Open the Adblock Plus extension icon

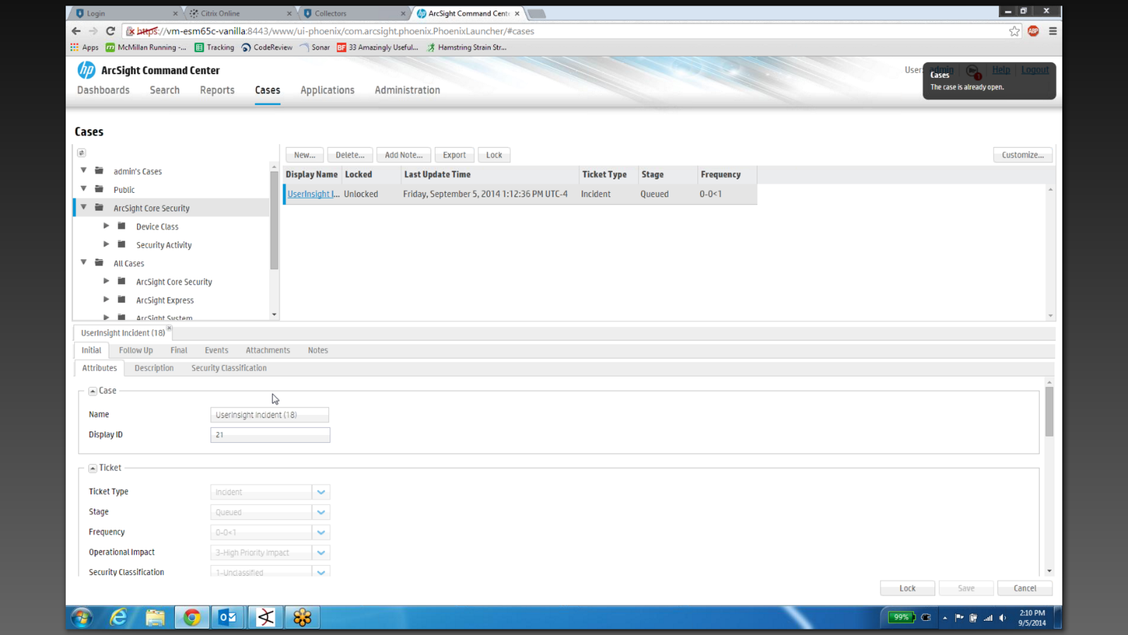(1033, 31)
